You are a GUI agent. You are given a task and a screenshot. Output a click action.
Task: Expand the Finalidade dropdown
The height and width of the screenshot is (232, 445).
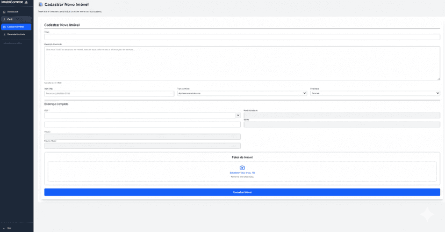pyautogui.click(x=375, y=93)
